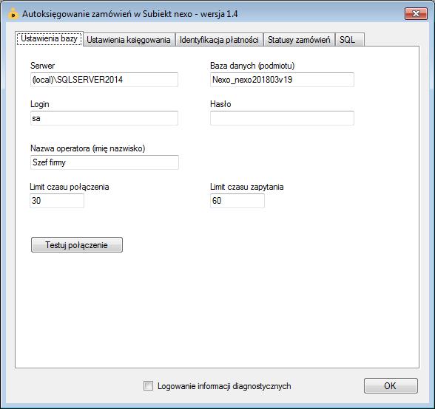The width and height of the screenshot is (435, 409).
Task: Enable Logowanie informacji diagnostycznych checkbox
Action: tap(148, 385)
